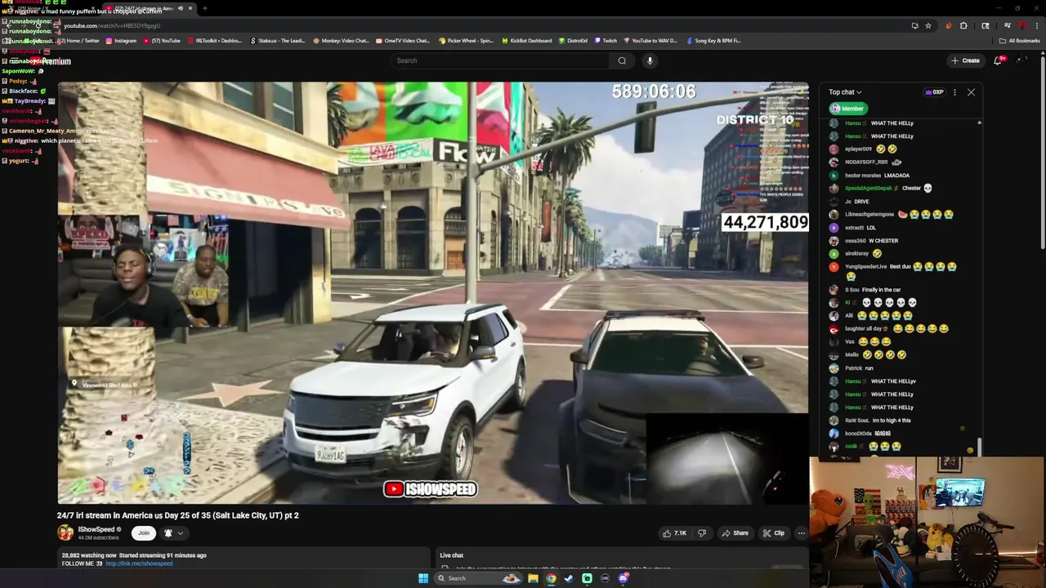
Task: Open live chat options three dots
Action: 954,92
